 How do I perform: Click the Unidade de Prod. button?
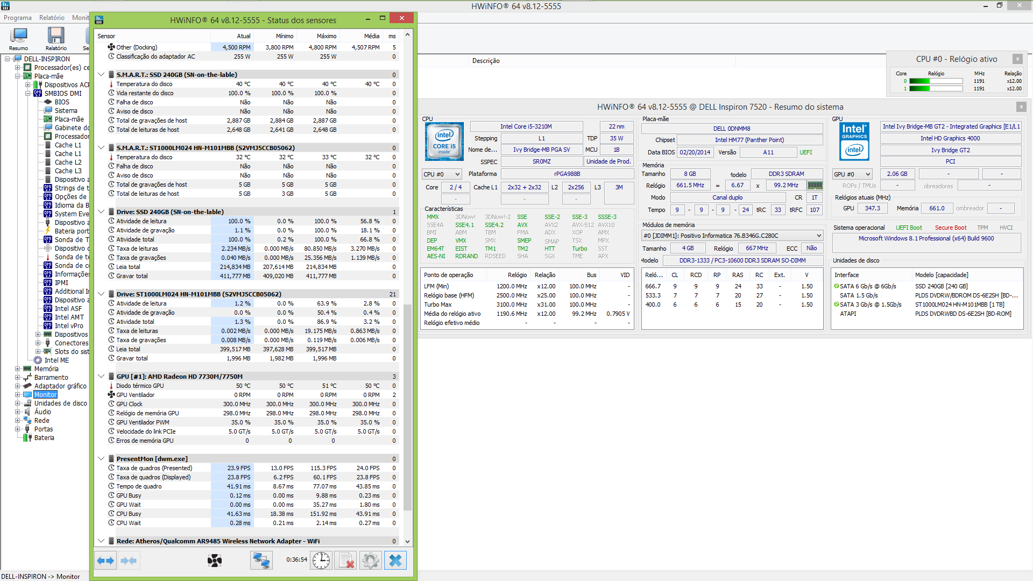[608, 161]
